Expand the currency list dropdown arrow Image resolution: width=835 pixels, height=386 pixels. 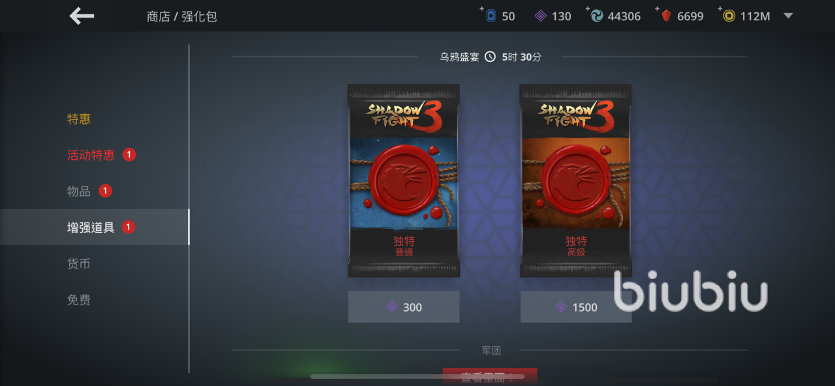coord(788,16)
